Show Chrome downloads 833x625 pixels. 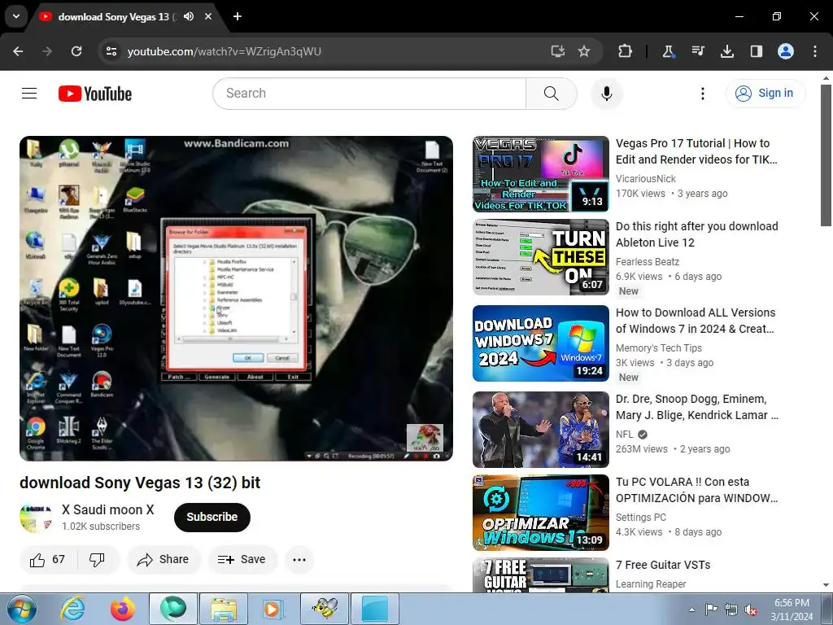727,51
